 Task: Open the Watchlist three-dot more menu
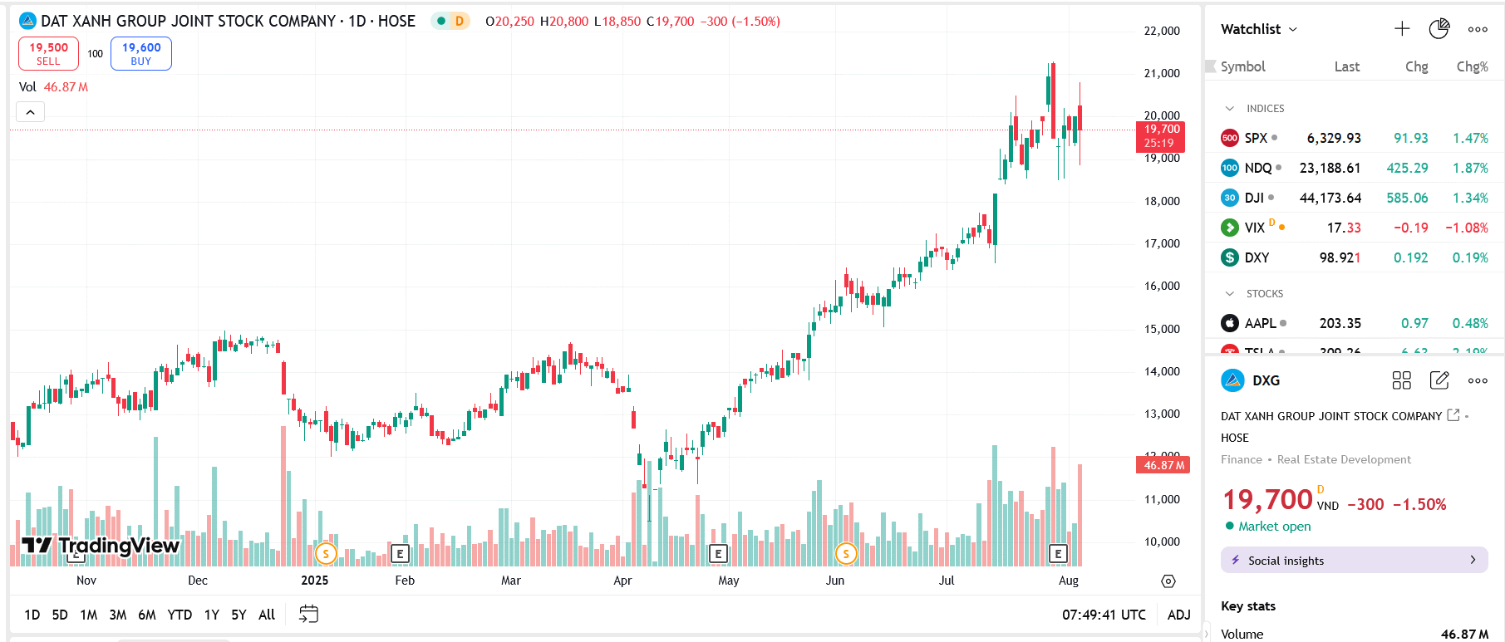tap(1478, 29)
